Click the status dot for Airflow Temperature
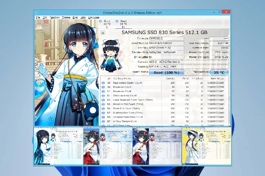The width and height of the screenshot is (265, 176). (103, 122)
